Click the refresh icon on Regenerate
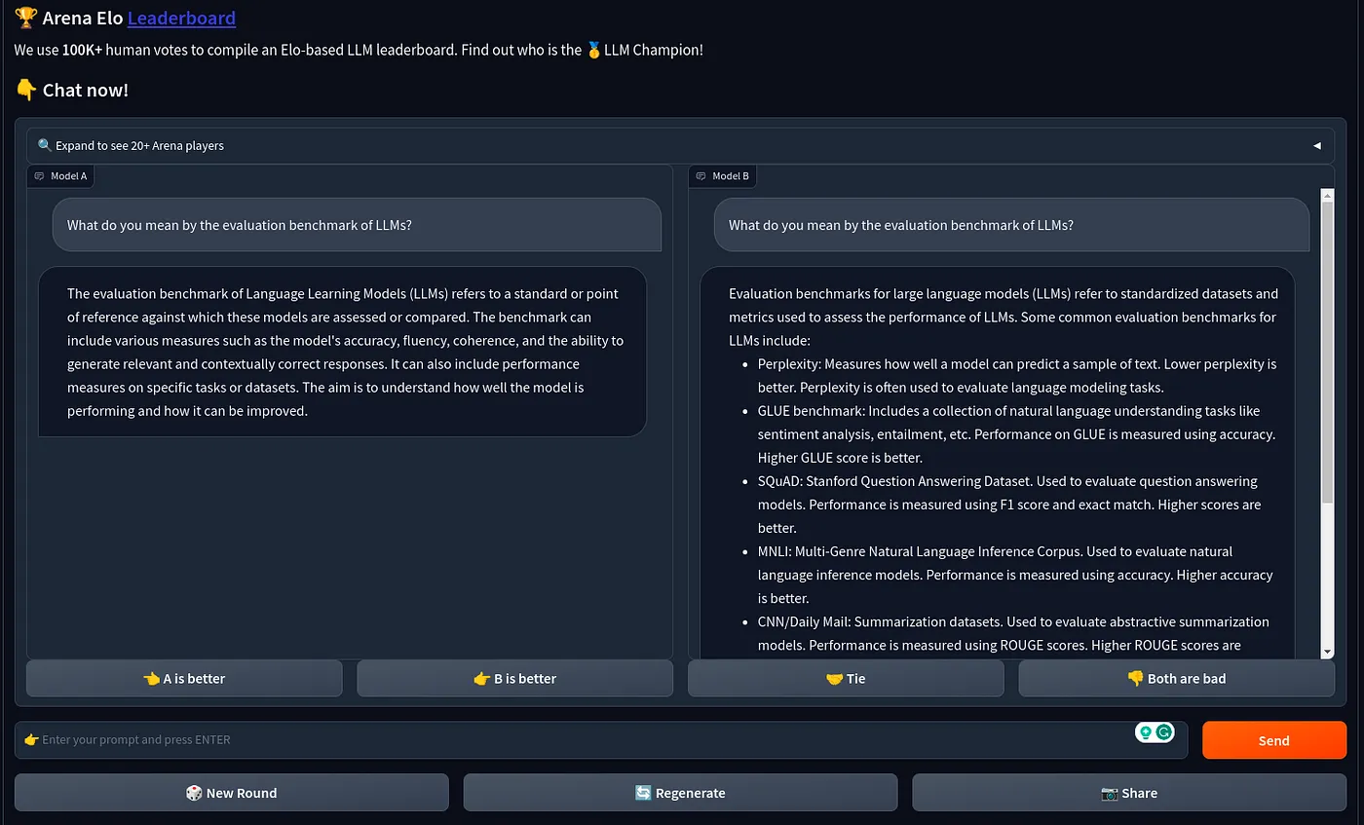Image resolution: width=1364 pixels, height=825 pixels. pos(643,793)
